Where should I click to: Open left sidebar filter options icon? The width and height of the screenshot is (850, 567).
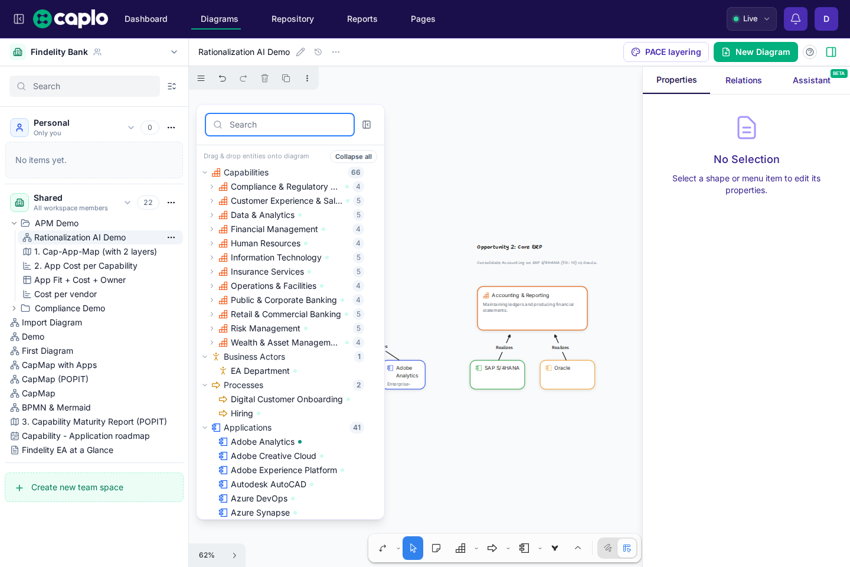point(172,86)
